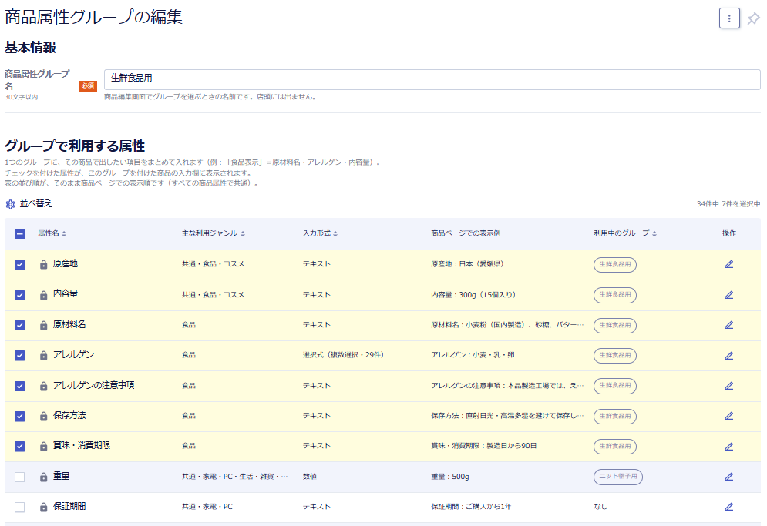Click 生鮮食品用 group tag in 原産地 row
767x526 pixels.
615,264
